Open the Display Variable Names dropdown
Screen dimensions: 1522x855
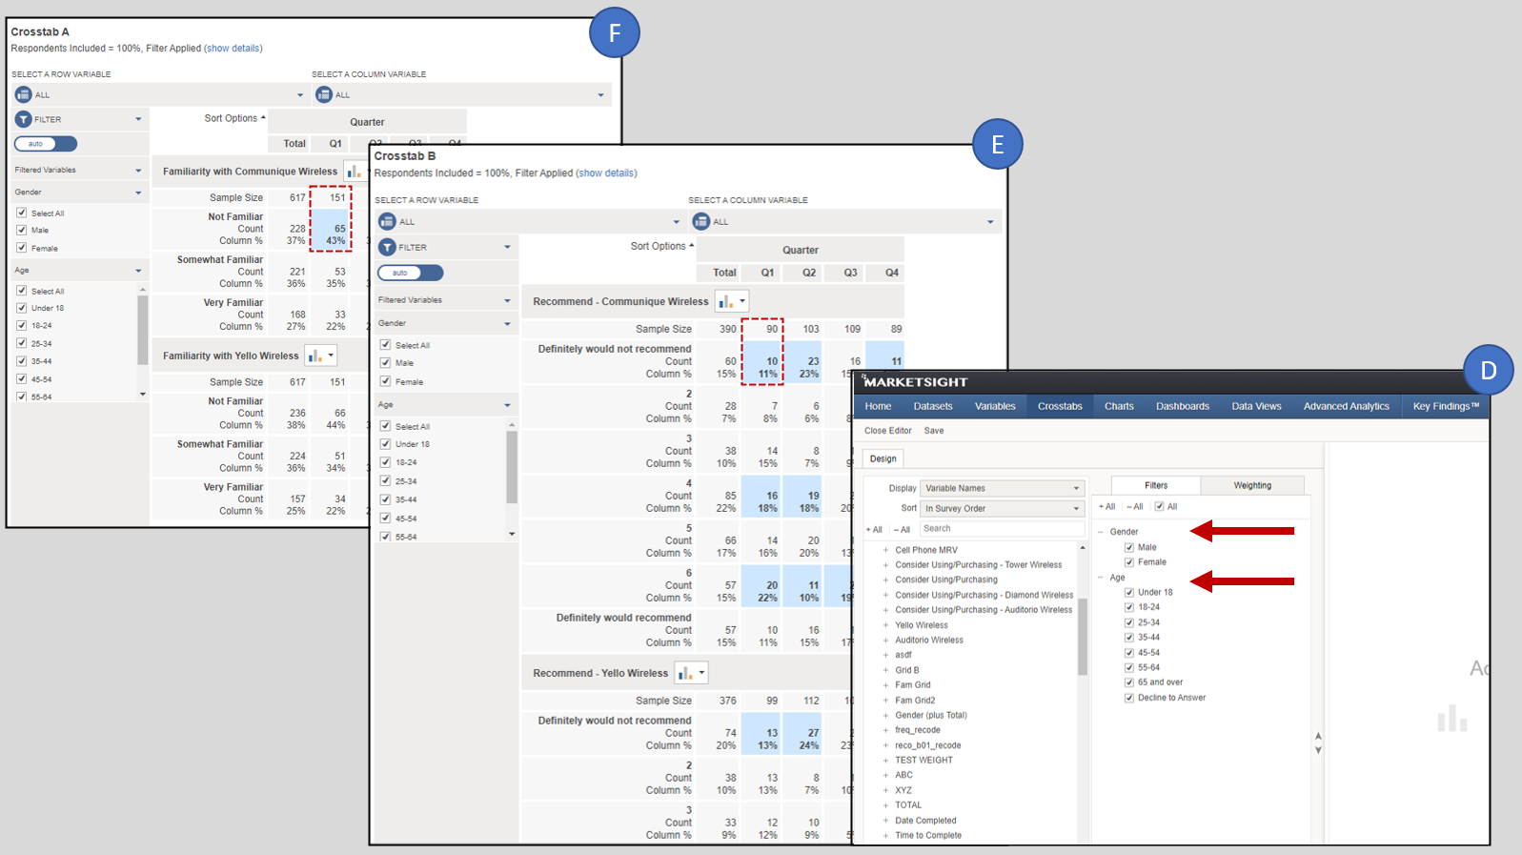point(1002,488)
